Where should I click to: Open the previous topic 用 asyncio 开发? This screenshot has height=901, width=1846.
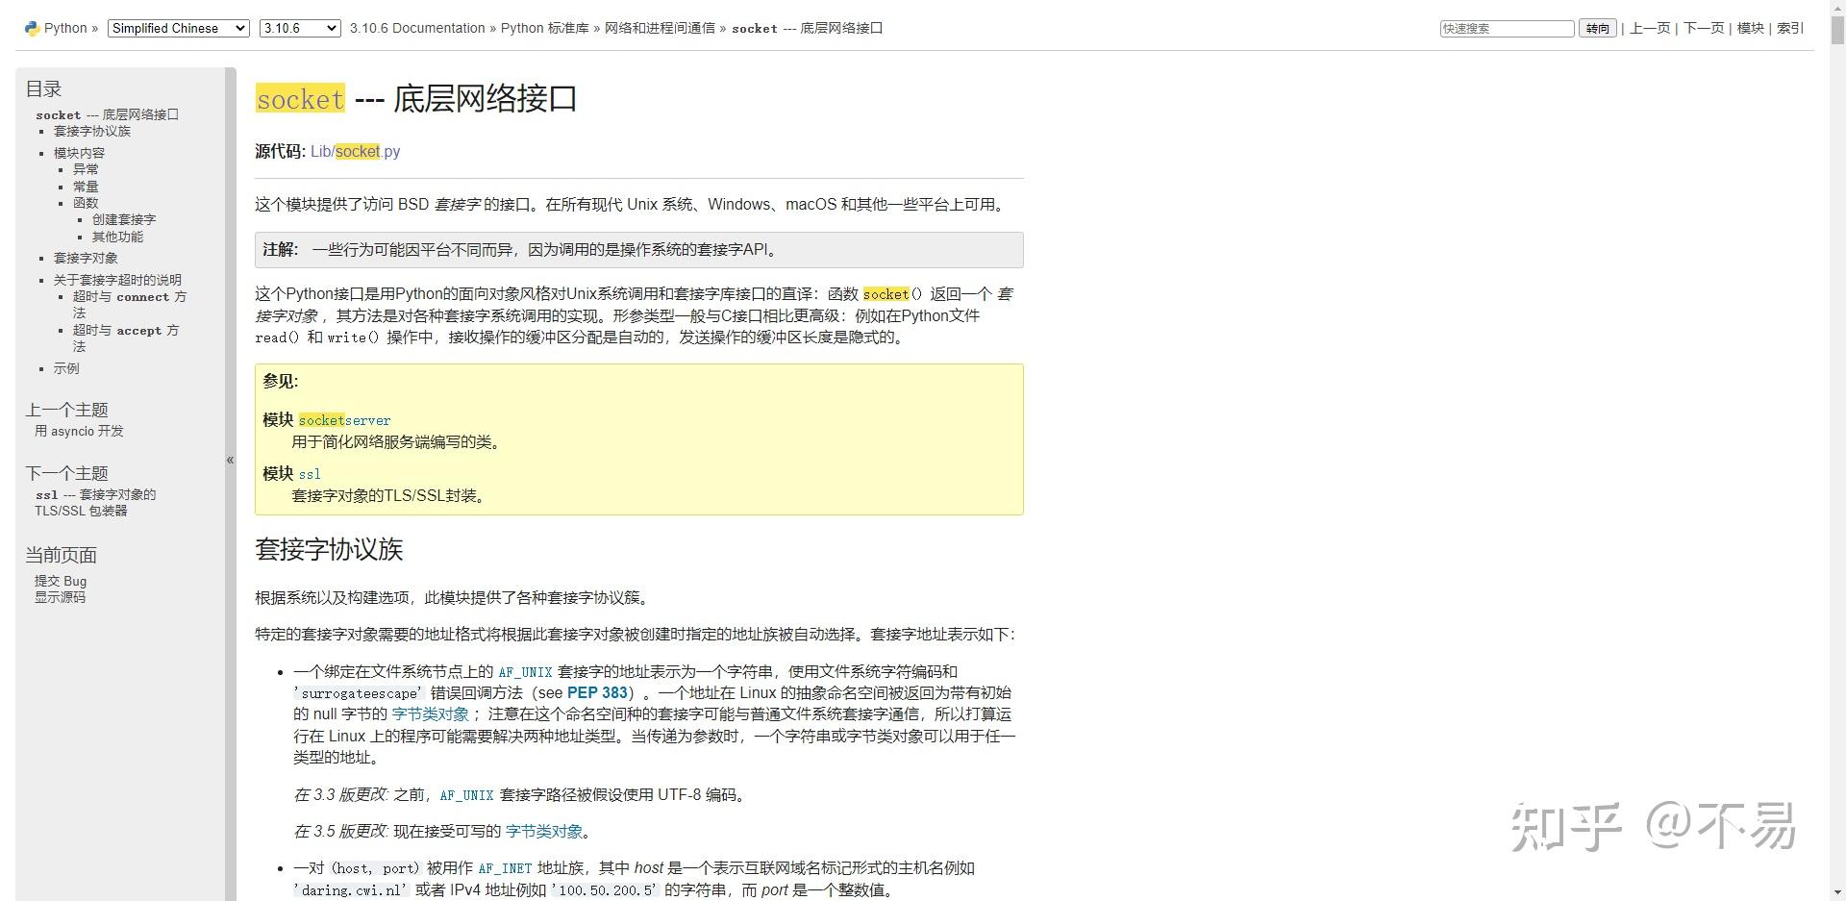(78, 431)
